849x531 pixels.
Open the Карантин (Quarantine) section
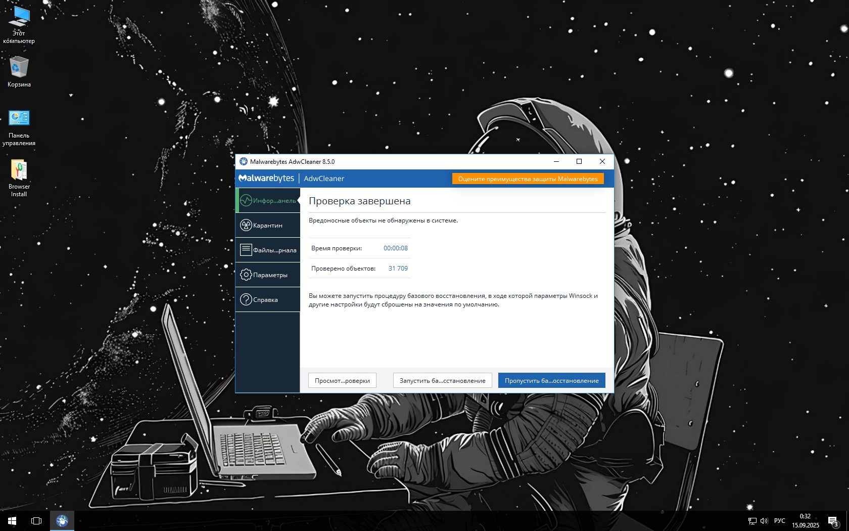(x=268, y=226)
